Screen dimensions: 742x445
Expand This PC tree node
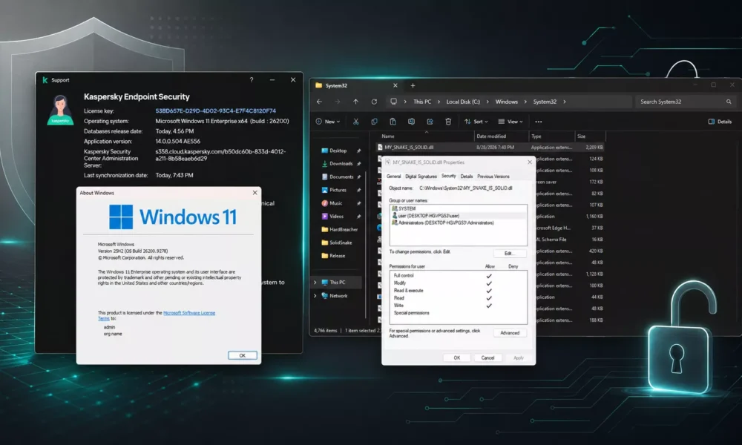click(x=315, y=283)
